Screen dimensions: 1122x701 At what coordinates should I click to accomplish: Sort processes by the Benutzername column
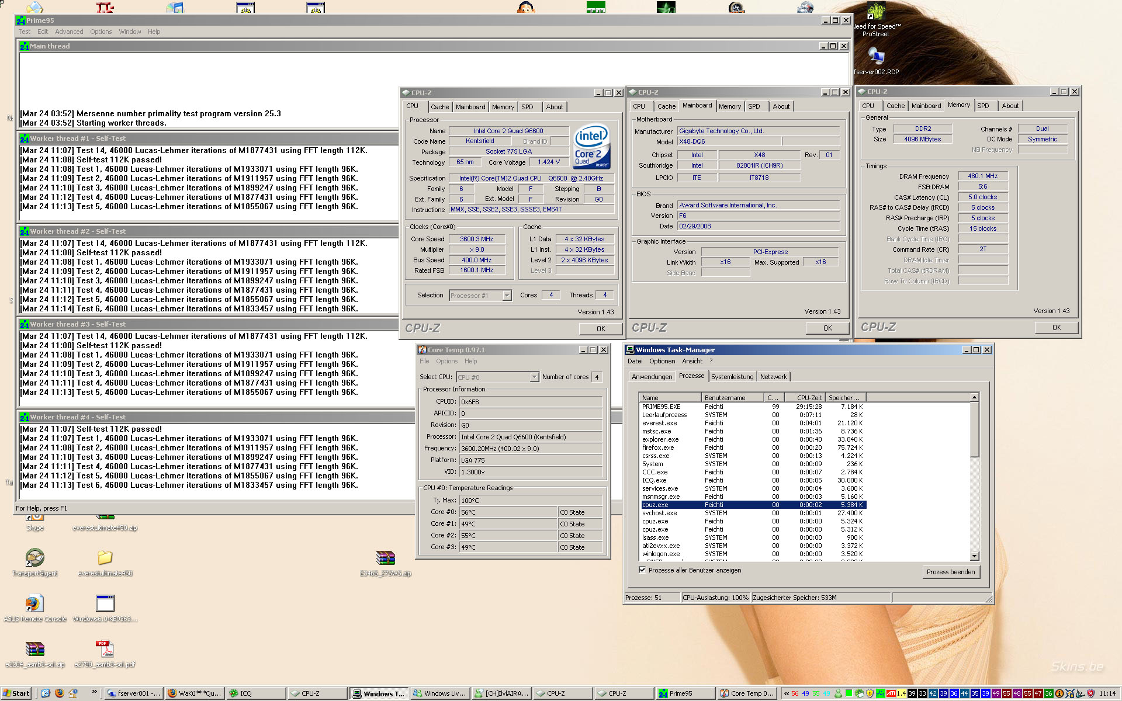733,398
